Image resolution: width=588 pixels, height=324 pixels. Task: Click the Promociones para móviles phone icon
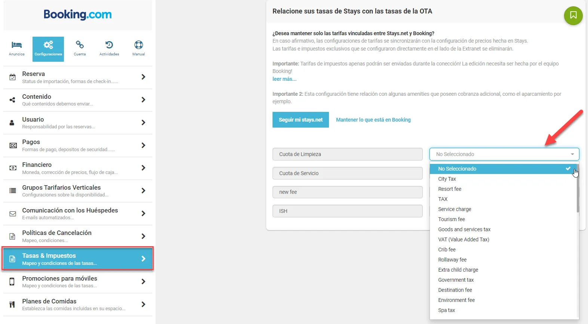tap(12, 282)
